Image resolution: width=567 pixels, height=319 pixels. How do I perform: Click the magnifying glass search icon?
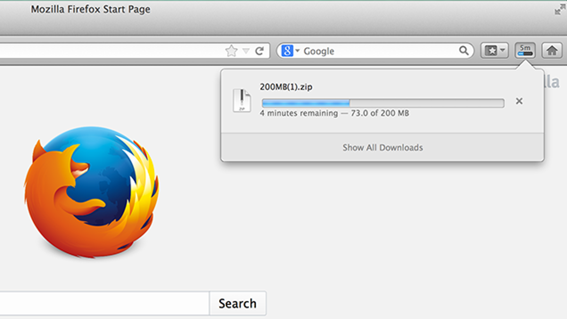[x=464, y=51]
